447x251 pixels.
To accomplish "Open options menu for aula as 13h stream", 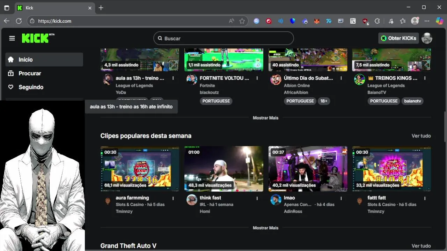I will click(173, 78).
